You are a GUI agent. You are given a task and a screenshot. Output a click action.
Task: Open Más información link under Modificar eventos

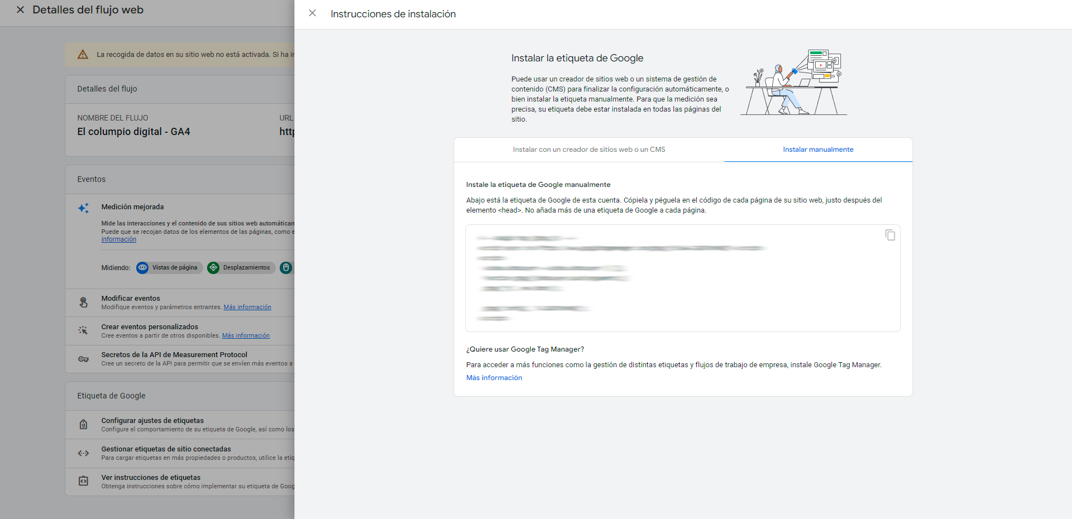coord(247,307)
